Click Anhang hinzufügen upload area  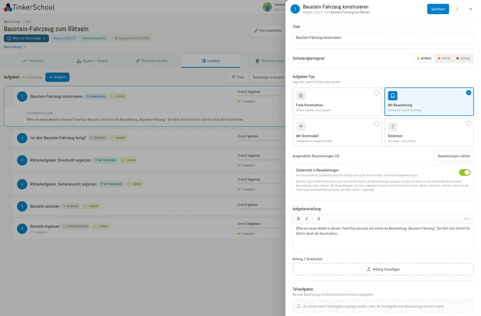click(x=383, y=269)
